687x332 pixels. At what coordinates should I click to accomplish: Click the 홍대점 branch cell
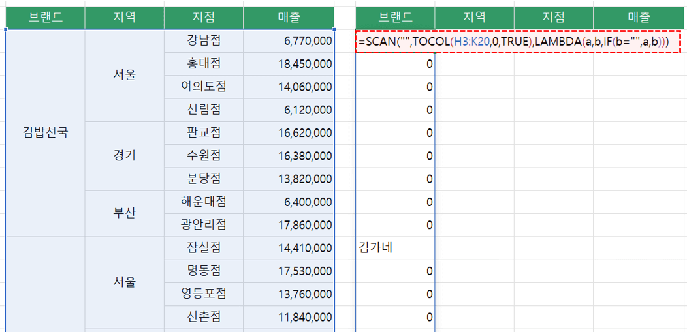(x=203, y=63)
